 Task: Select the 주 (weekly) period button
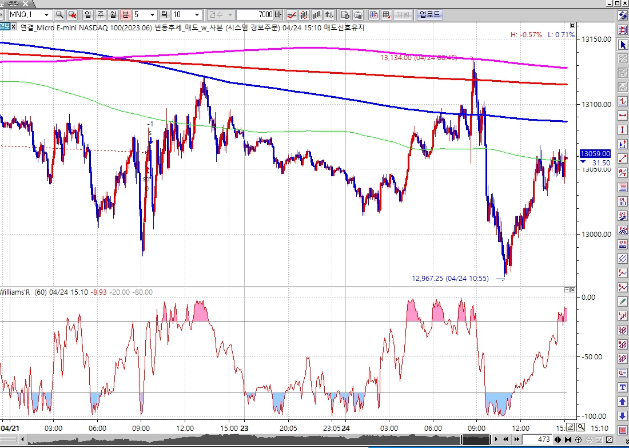click(x=101, y=14)
